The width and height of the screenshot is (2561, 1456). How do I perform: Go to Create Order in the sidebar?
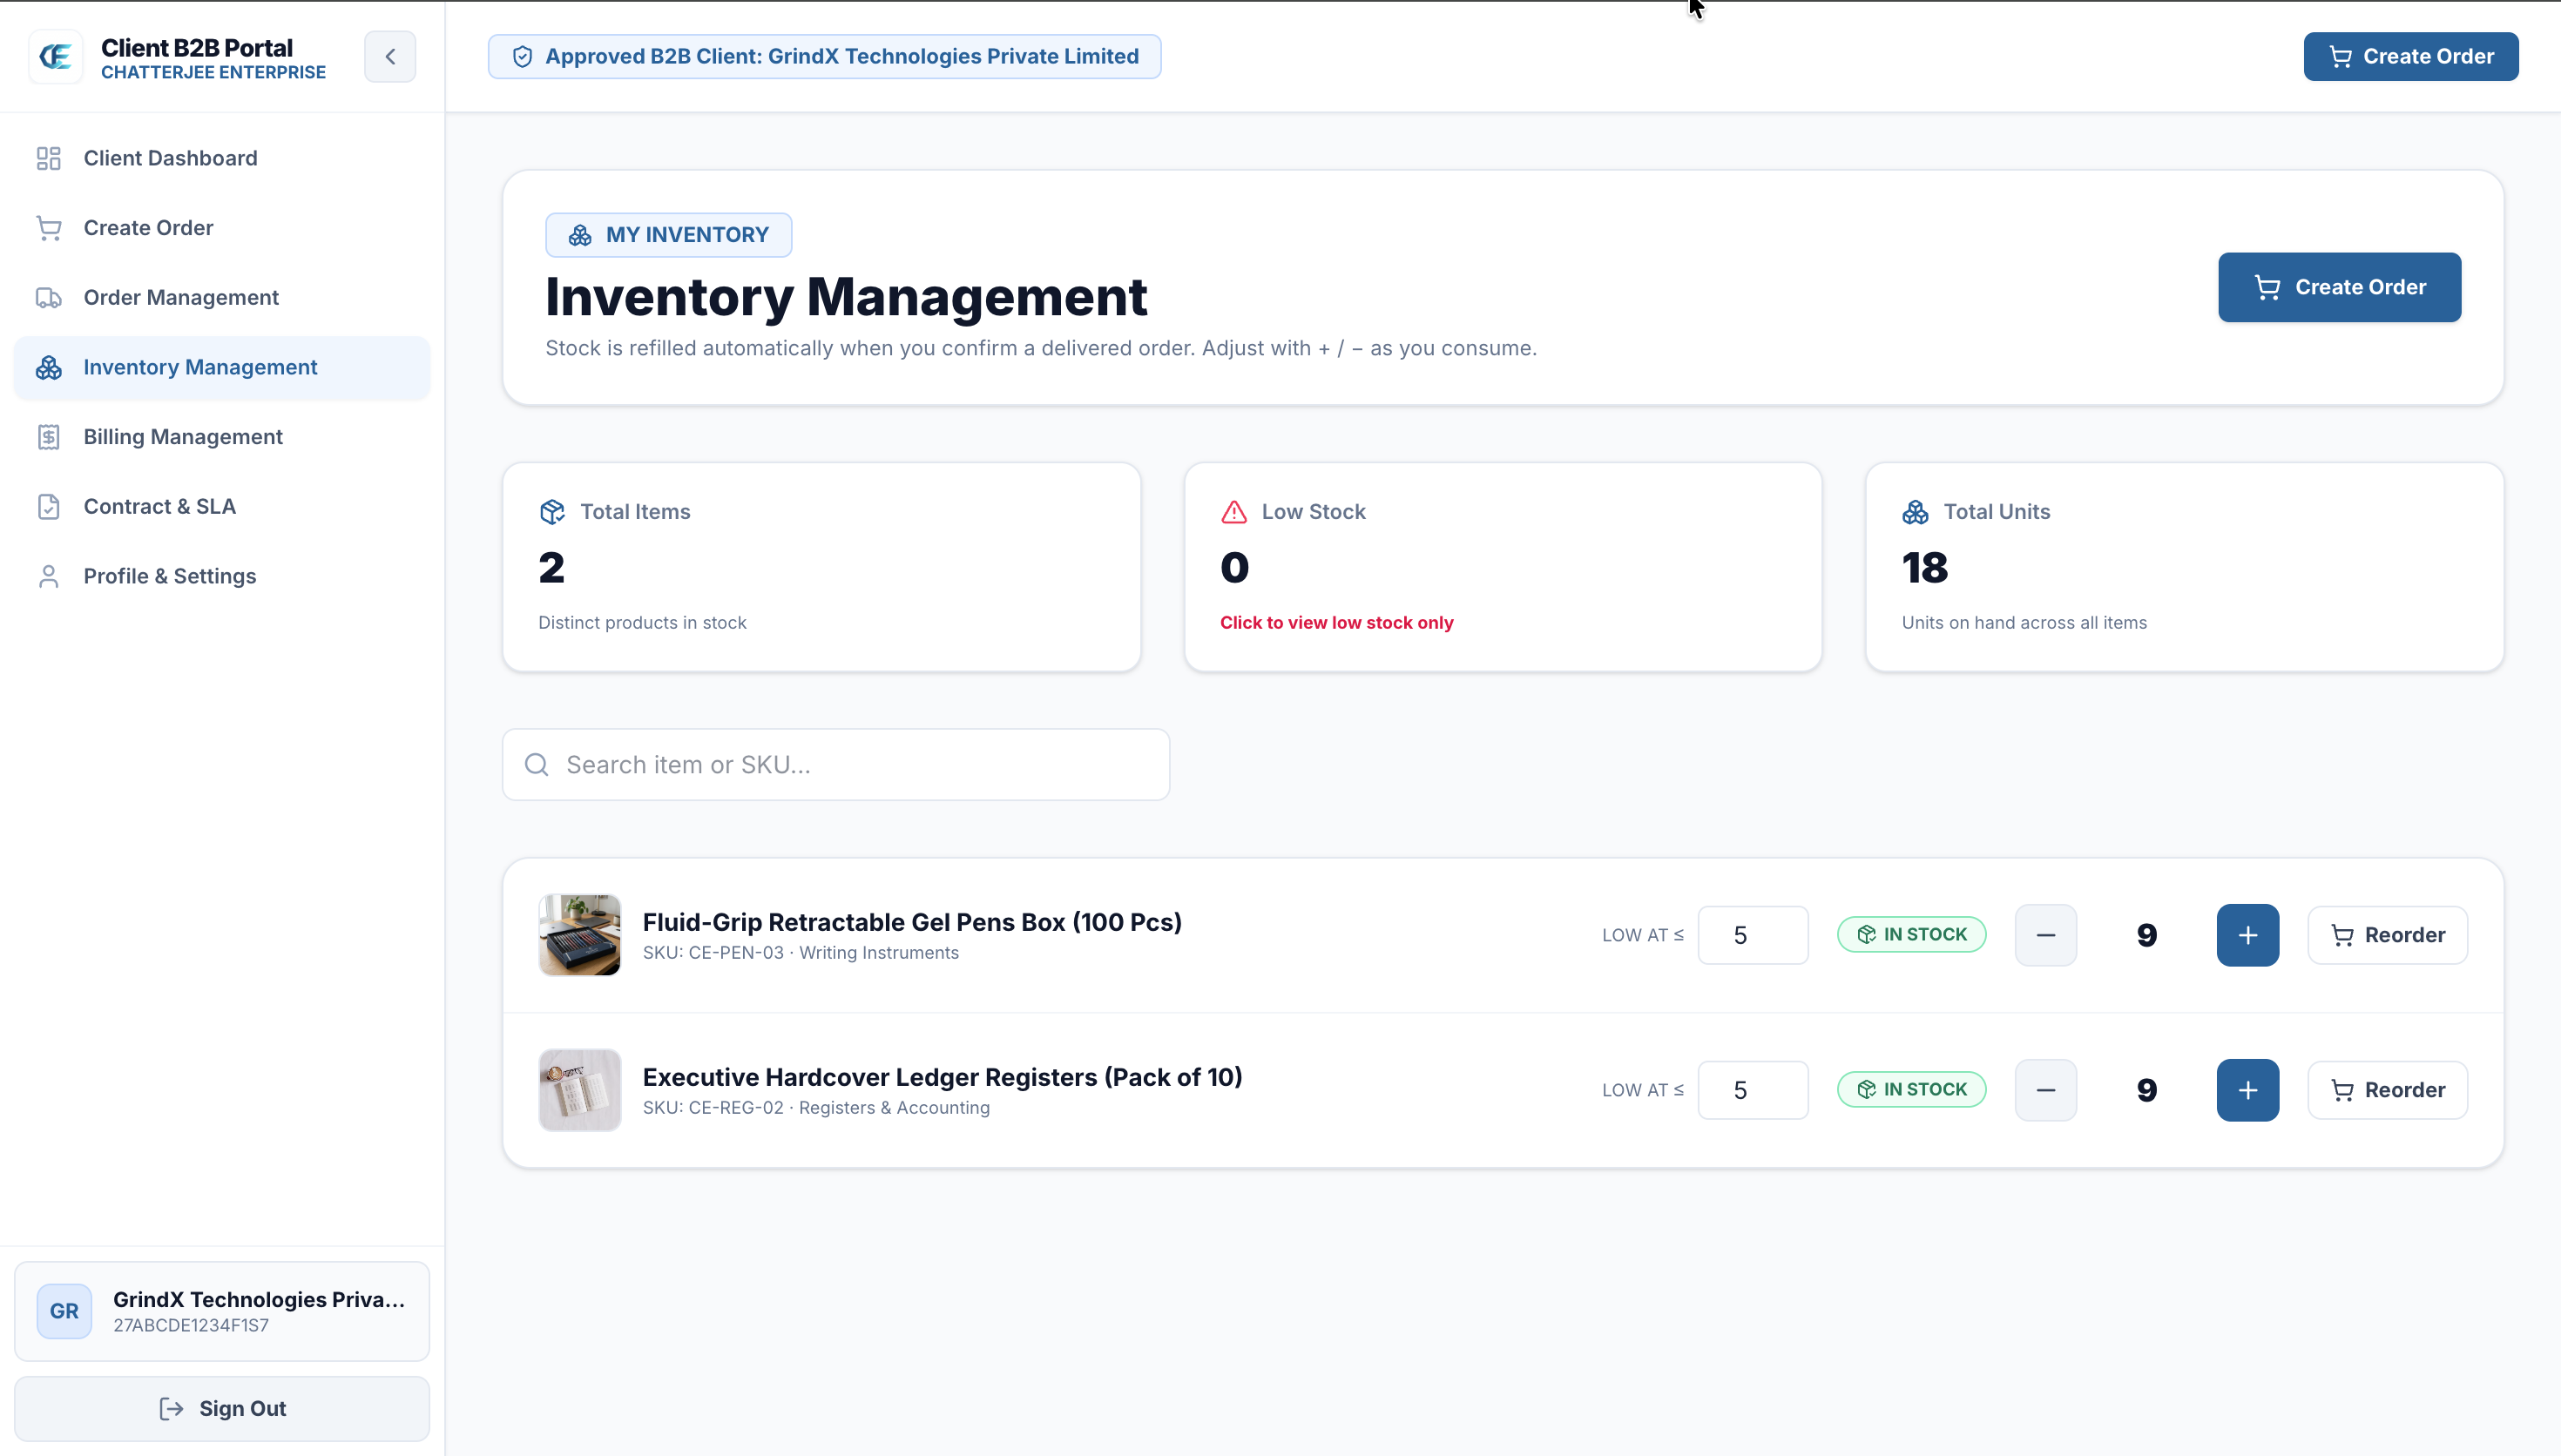pos(222,228)
